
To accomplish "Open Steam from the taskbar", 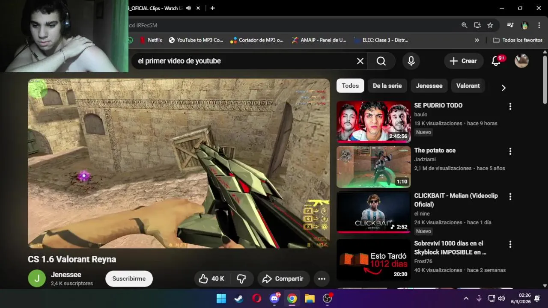I will pos(239,299).
